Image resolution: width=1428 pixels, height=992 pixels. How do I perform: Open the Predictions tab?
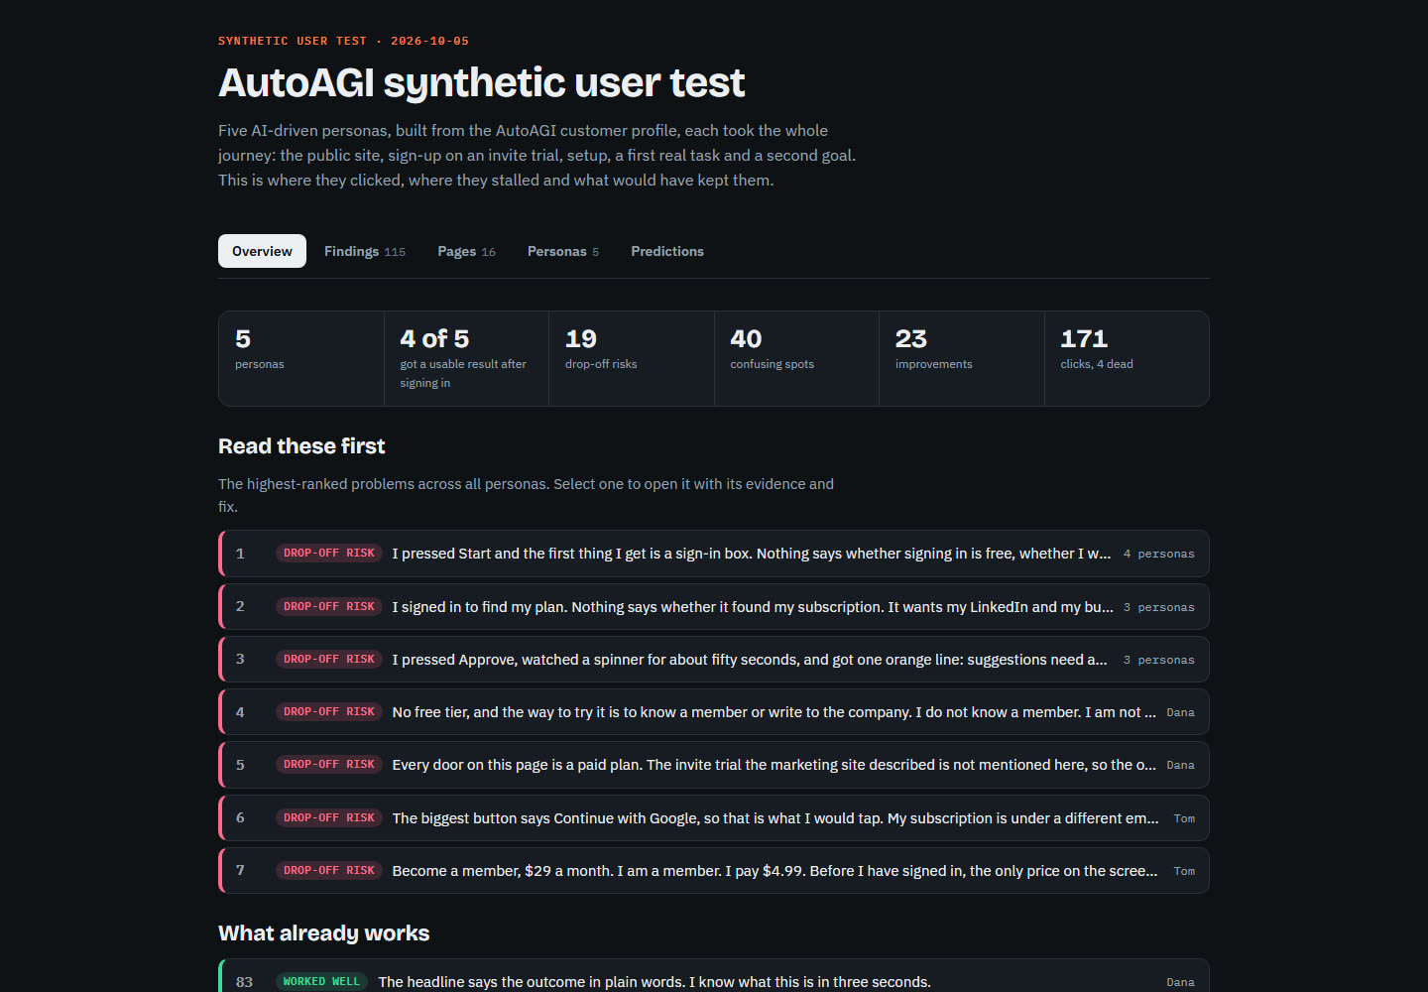coord(667,251)
